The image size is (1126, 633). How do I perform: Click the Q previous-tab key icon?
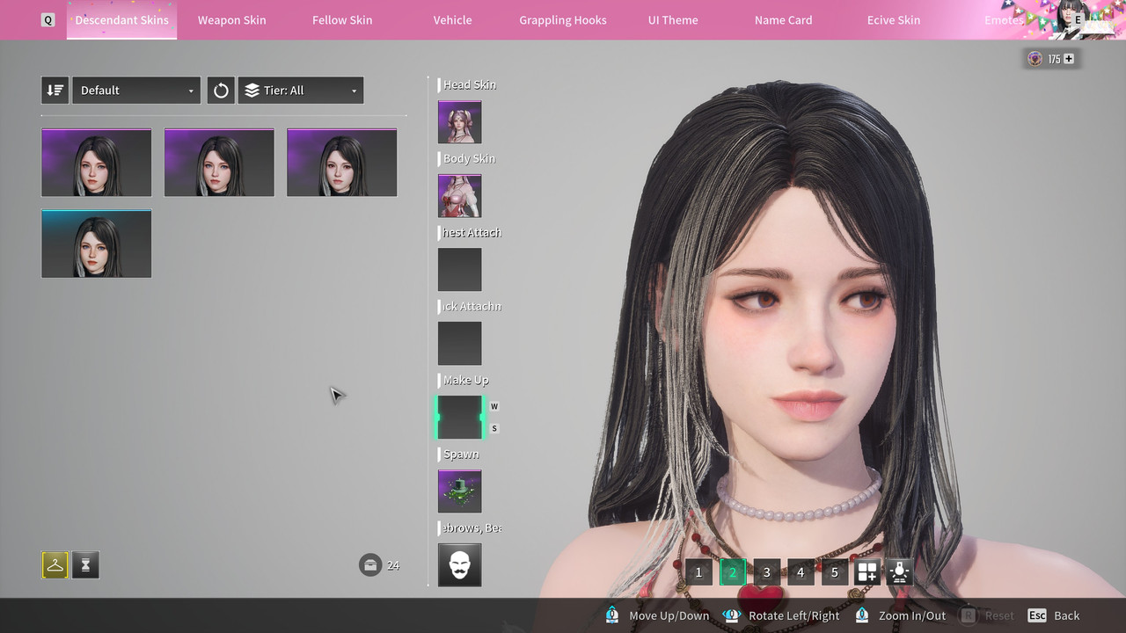[48, 19]
